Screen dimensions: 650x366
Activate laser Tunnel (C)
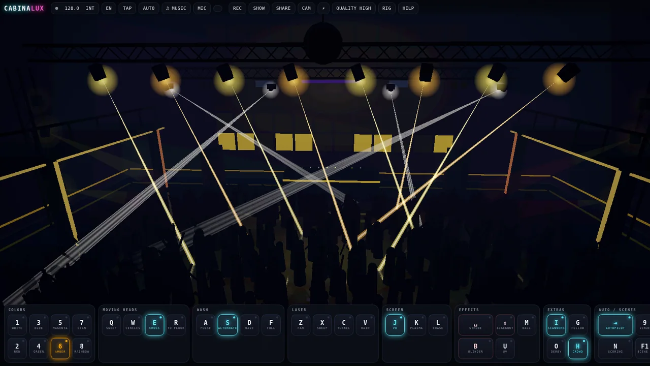[x=344, y=325]
